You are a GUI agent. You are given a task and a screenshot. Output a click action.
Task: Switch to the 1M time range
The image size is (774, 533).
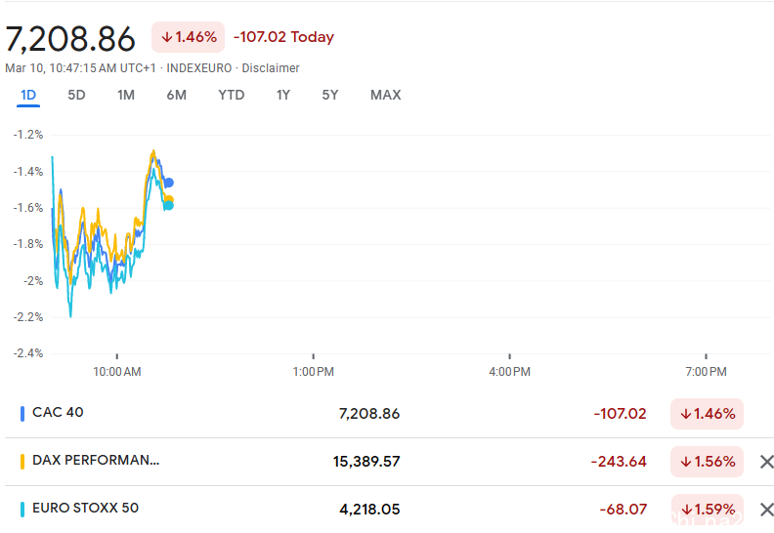(126, 95)
